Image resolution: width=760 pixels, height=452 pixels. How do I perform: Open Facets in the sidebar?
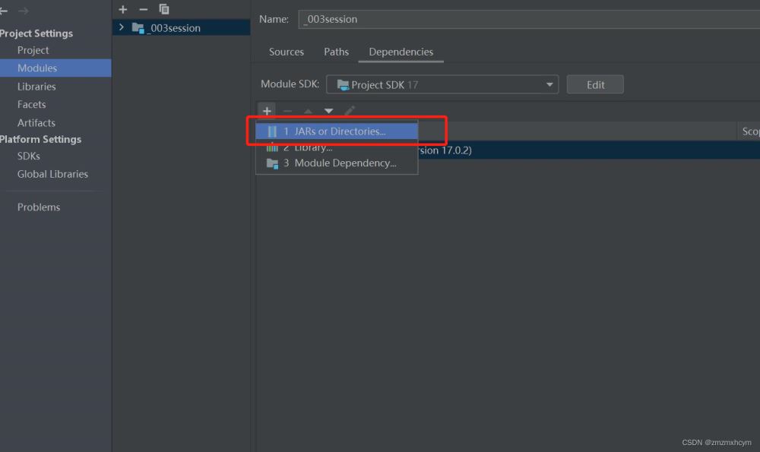tap(31, 105)
